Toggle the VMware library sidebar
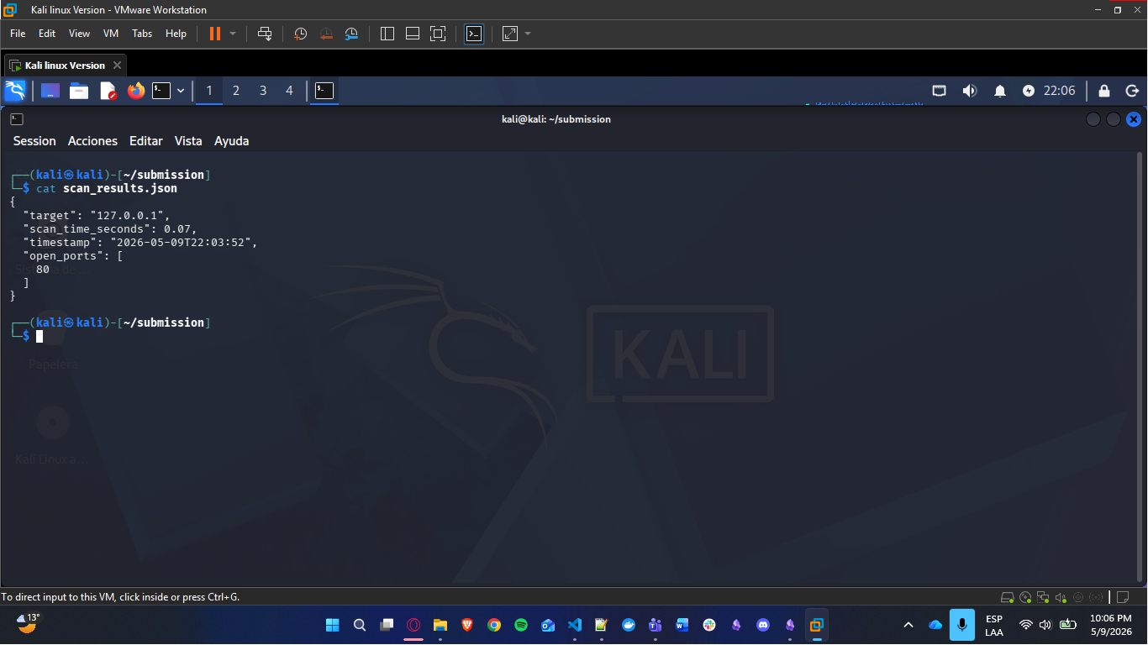Screen dimensions: 1148x645 (387, 34)
